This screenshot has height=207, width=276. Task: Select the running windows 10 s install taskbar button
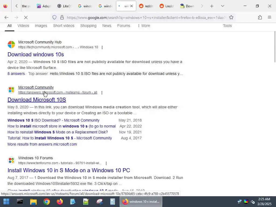(x=141, y=202)
